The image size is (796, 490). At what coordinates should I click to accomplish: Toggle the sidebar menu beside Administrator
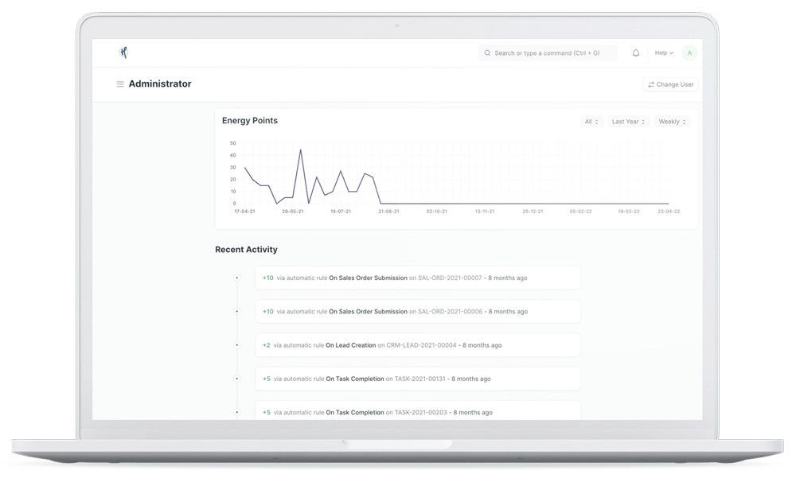click(x=120, y=84)
